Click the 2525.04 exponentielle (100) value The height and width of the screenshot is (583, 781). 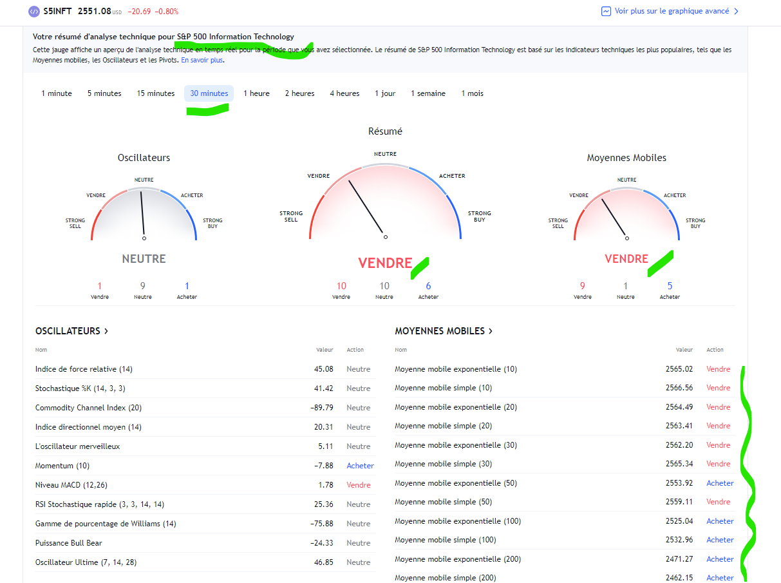point(679,521)
